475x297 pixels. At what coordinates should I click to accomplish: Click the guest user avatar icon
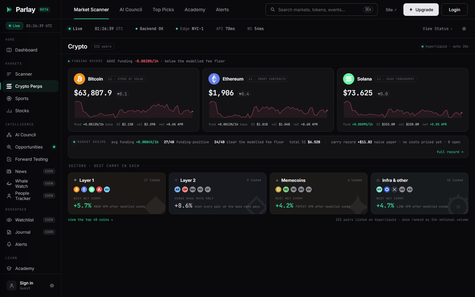12,286
